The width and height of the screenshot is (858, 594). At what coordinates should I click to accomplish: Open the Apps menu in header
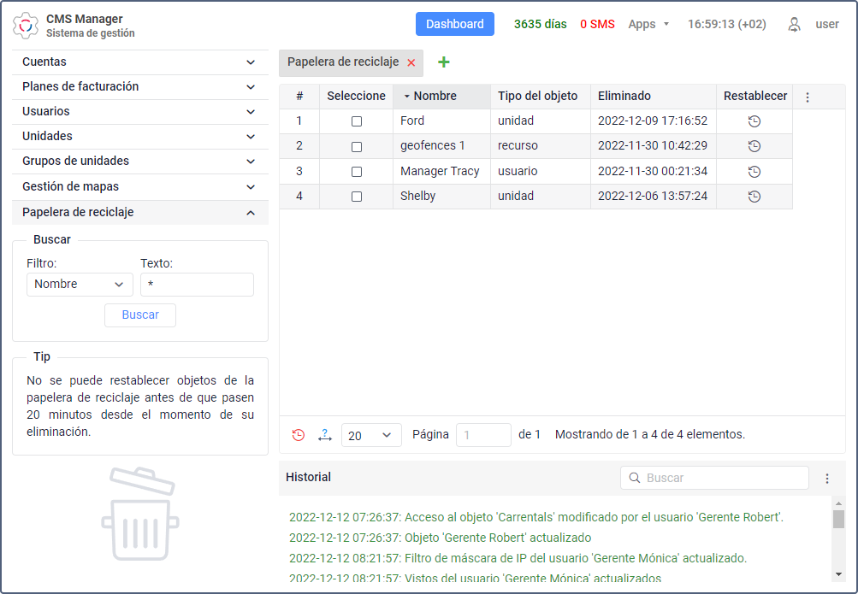[648, 24]
